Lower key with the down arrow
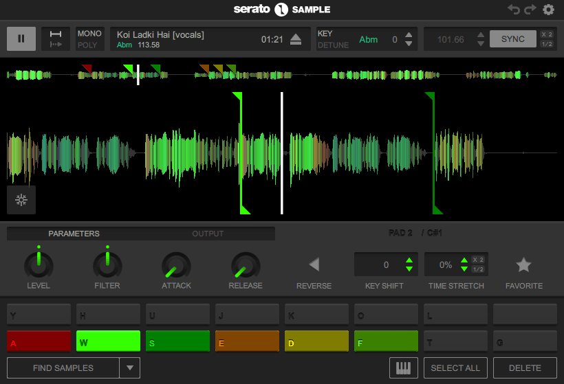Screen dimensions: 564x384 click(409, 43)
